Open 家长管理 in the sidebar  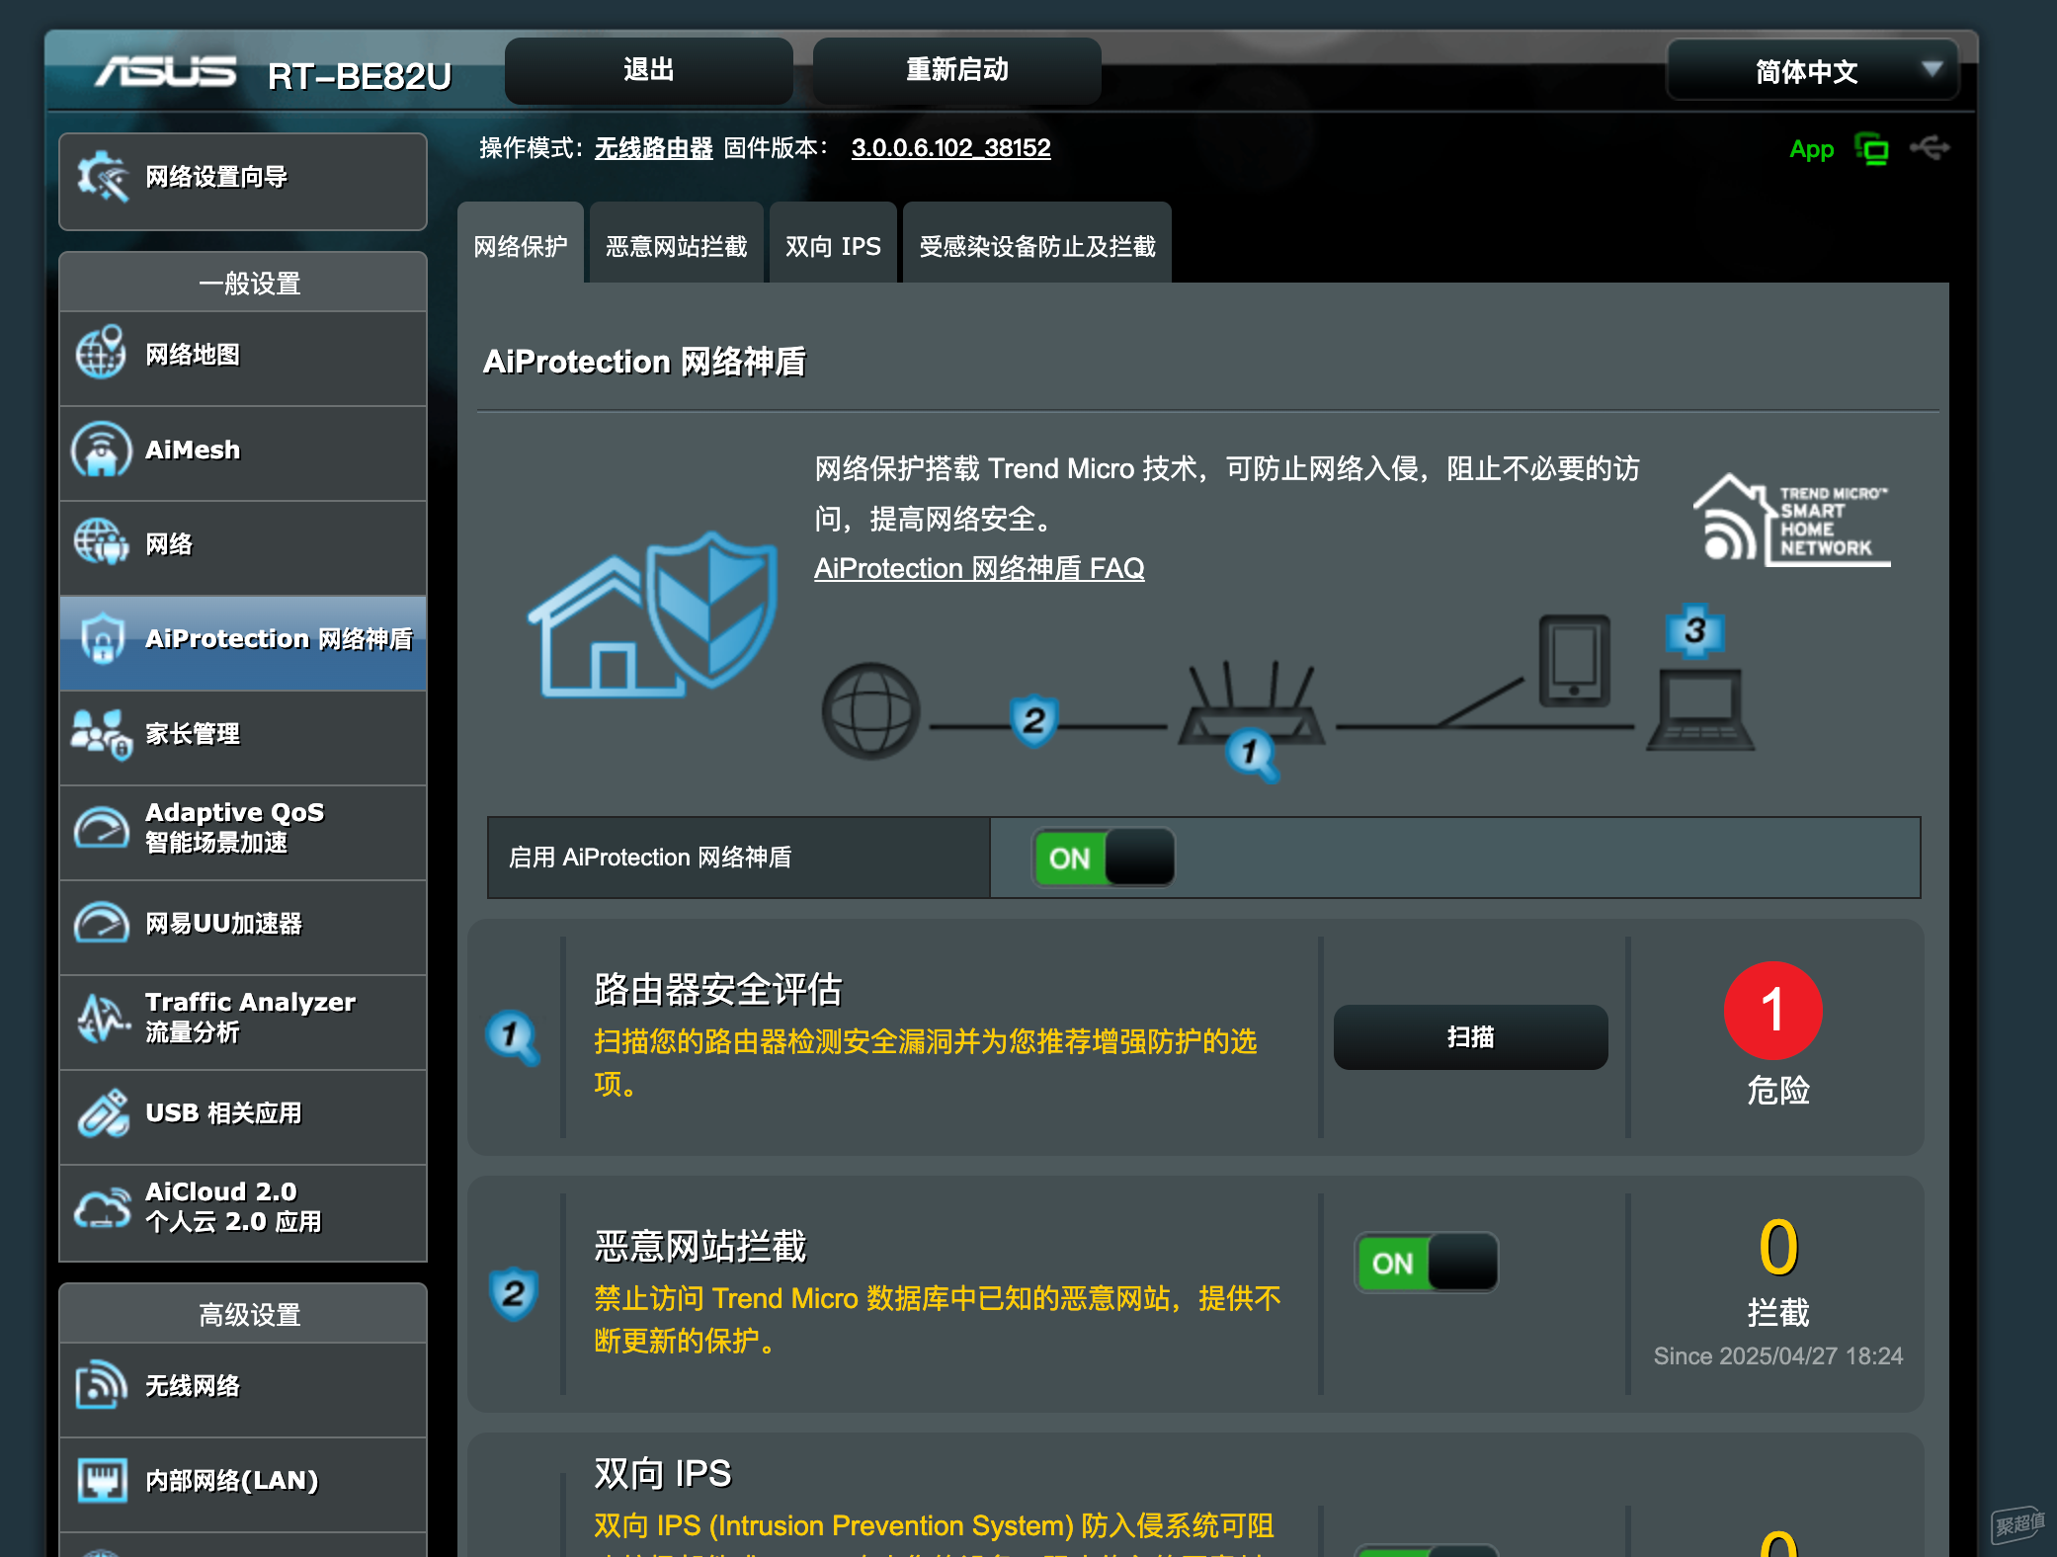243,737
